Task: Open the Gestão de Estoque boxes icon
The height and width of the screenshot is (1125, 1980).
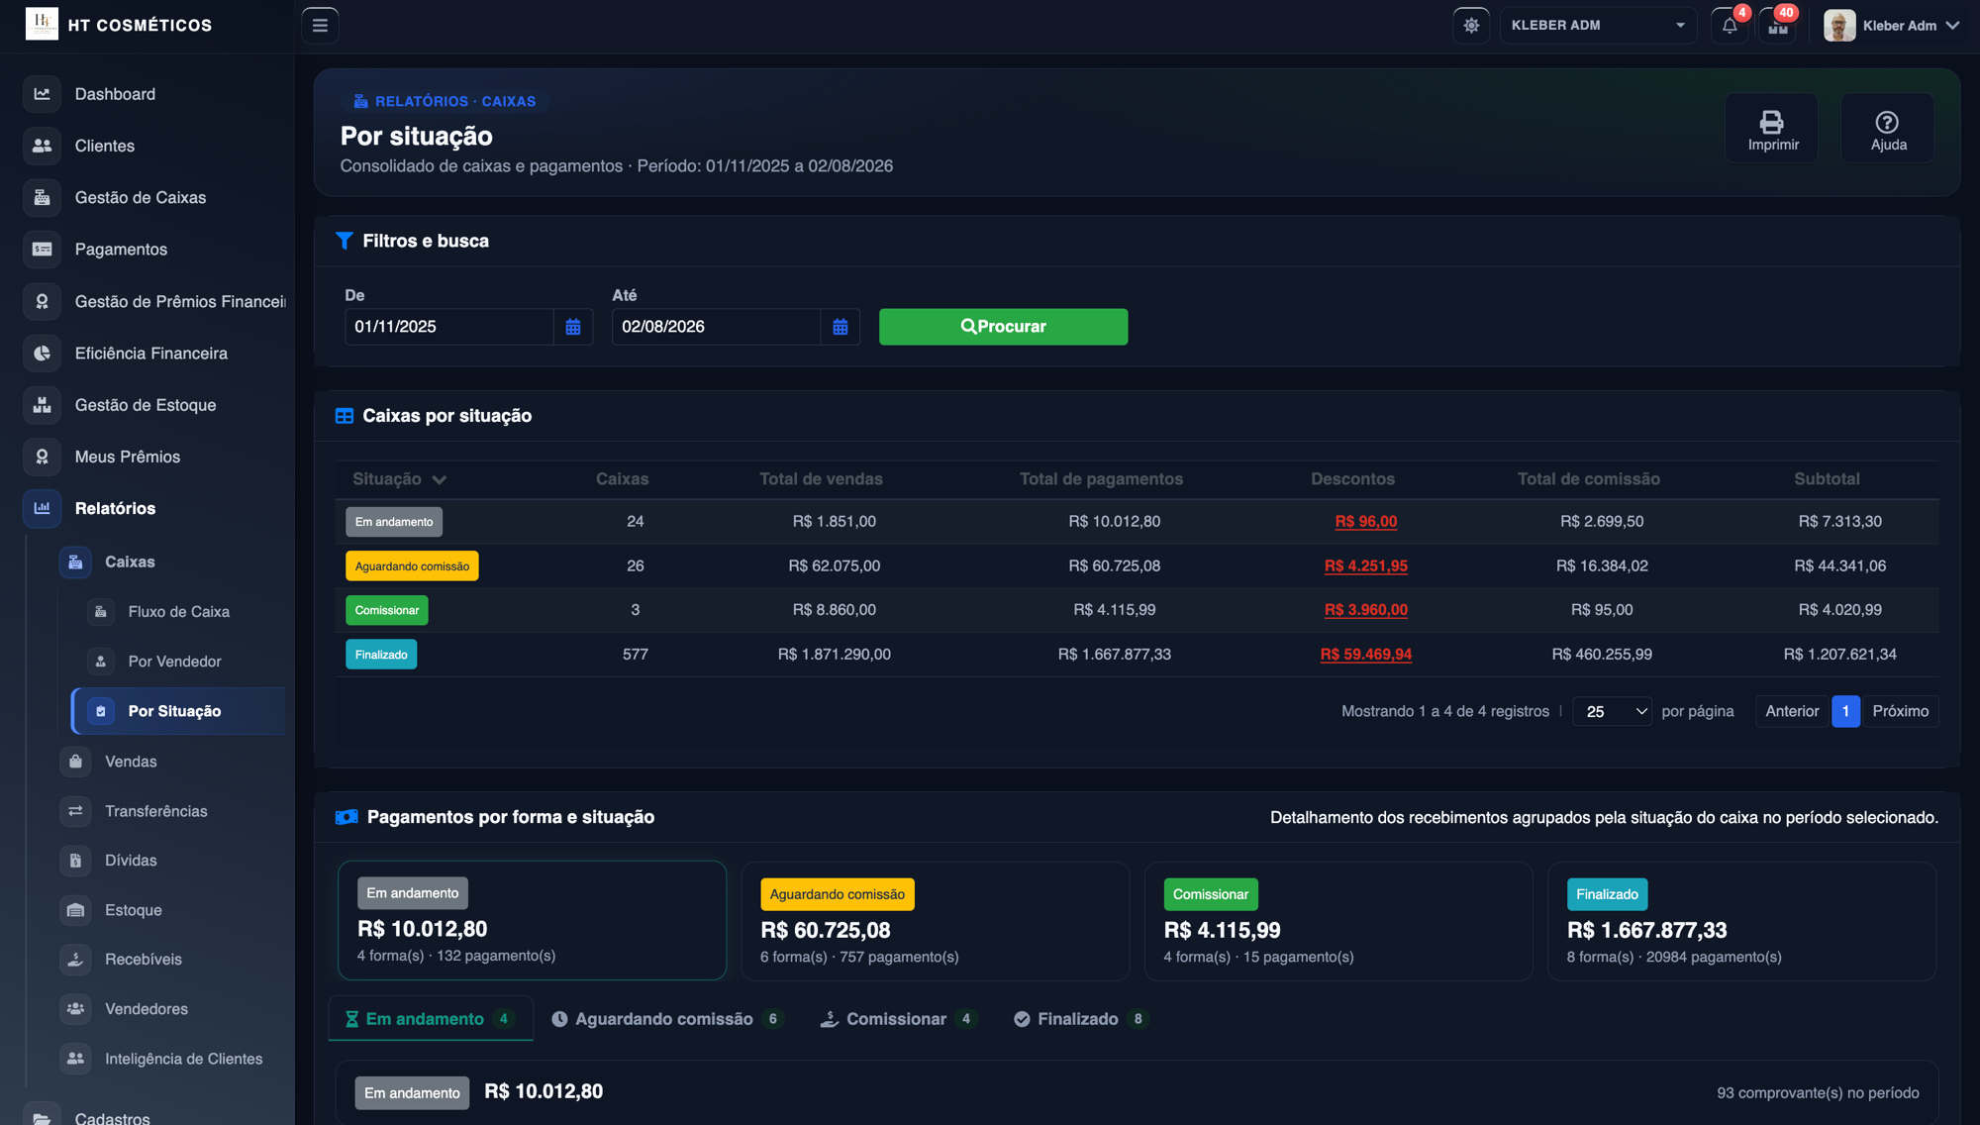Action: tap(42, 405)
